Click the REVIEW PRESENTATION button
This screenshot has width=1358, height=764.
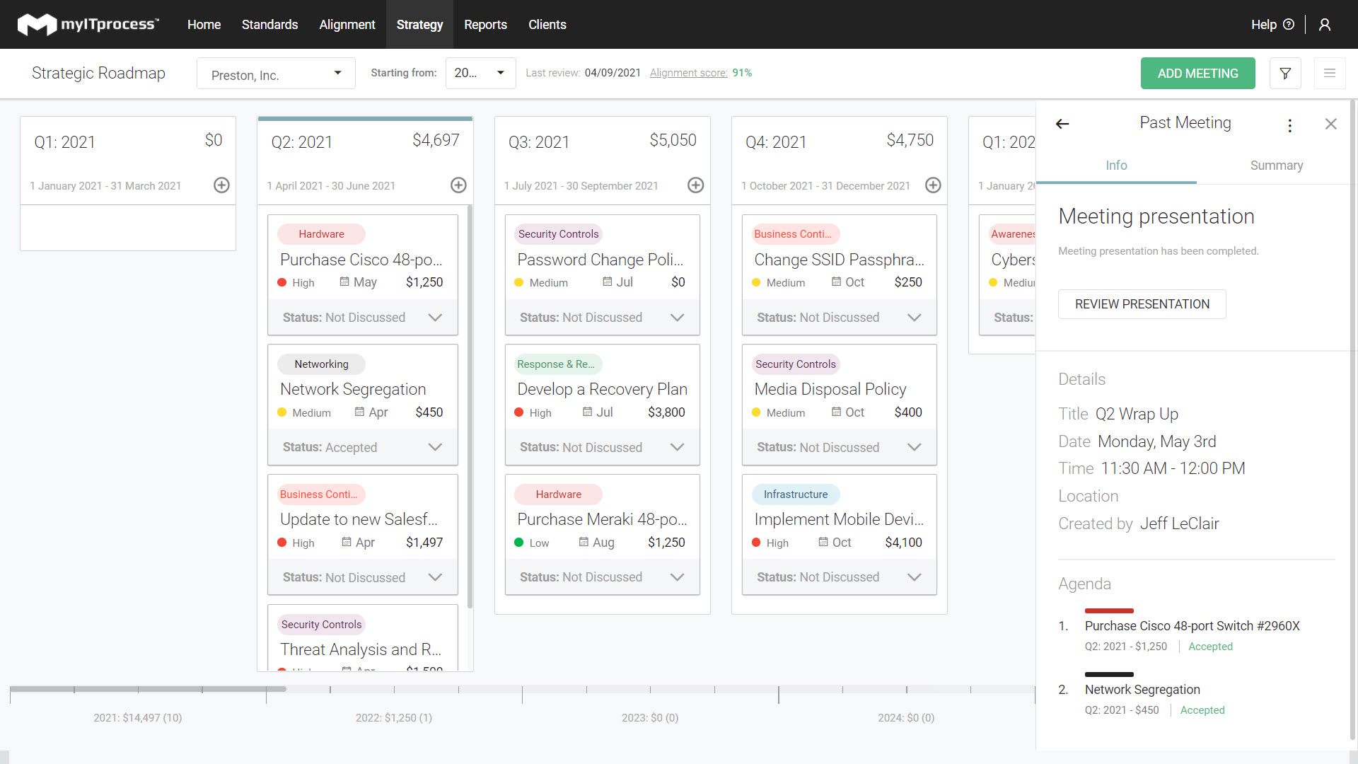point(1141,304)
